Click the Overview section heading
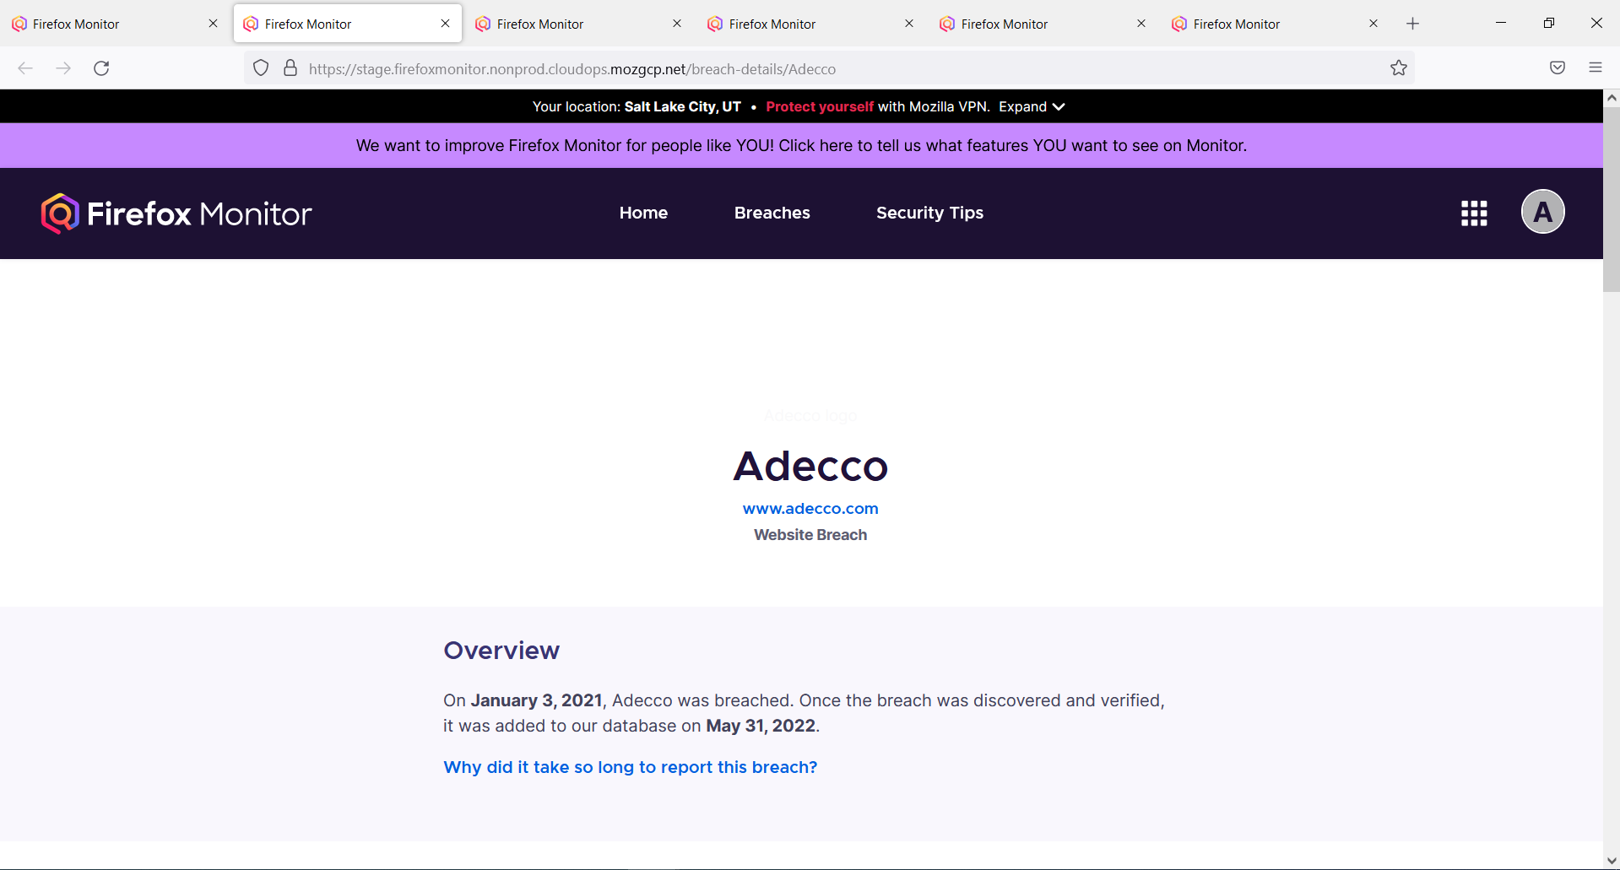Image resolution: width=1620 pixels, height=870 pixels. (x=501, y=651)
